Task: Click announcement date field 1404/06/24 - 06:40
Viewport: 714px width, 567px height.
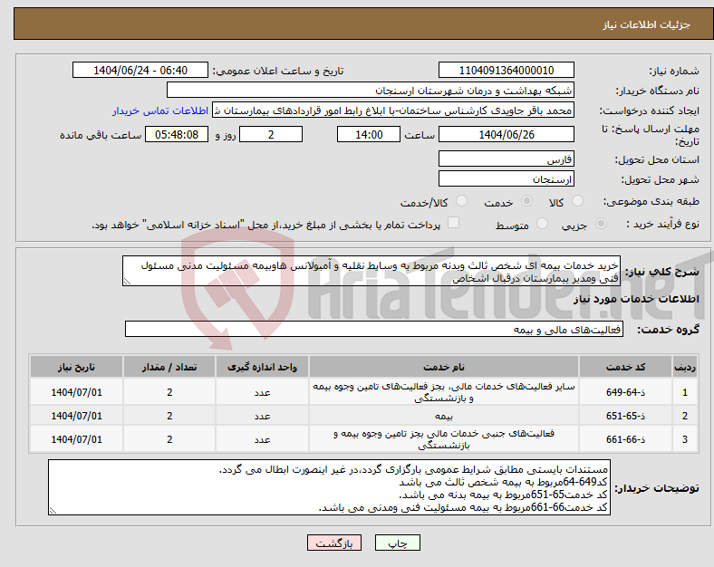Action: pos(140,71)
